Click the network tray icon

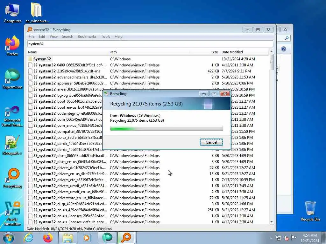coord(278,238)
